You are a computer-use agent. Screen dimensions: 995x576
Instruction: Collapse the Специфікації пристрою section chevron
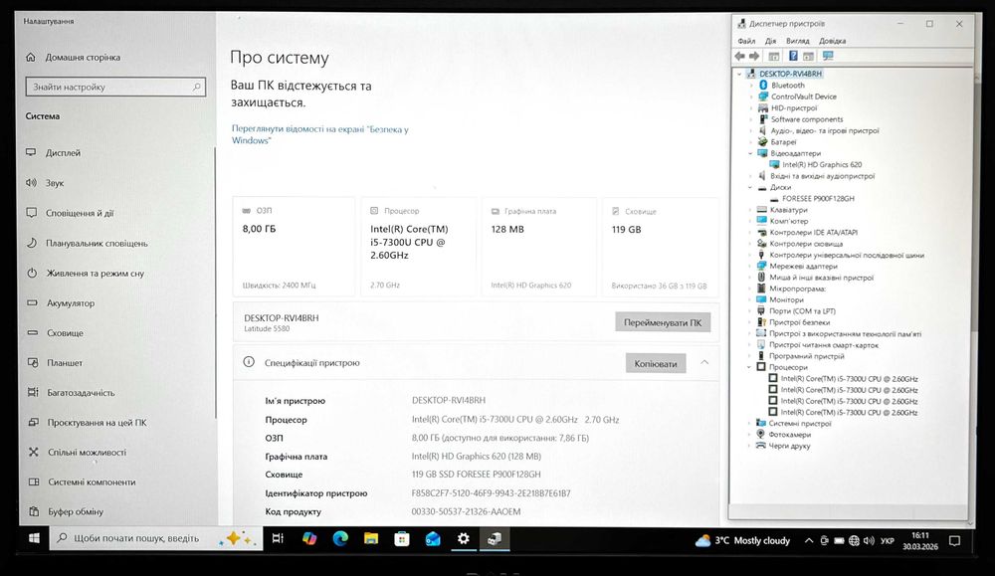tap(704, 363)
